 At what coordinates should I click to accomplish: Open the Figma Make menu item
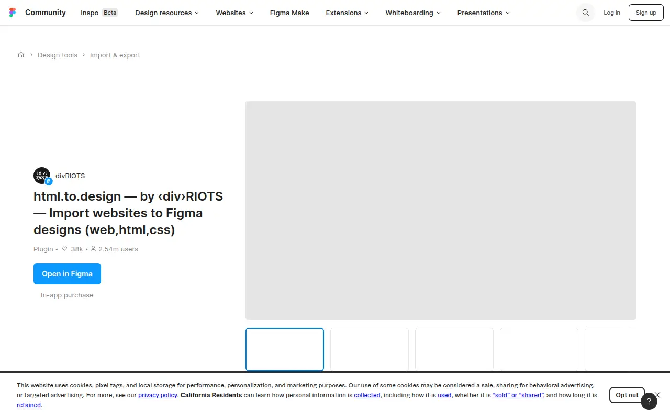tap(289, 13)
